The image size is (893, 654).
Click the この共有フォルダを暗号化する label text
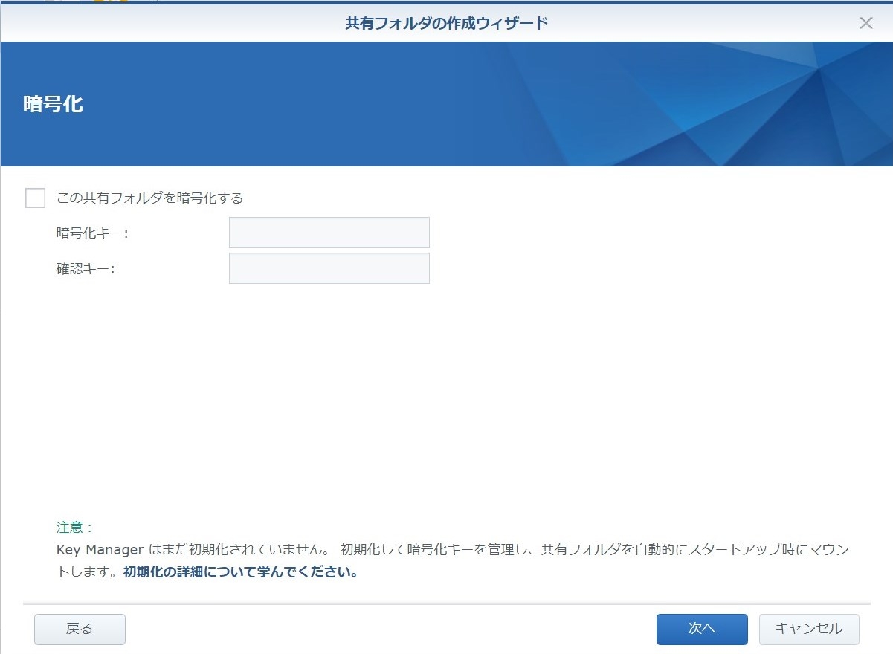click(x=150, y=198)
